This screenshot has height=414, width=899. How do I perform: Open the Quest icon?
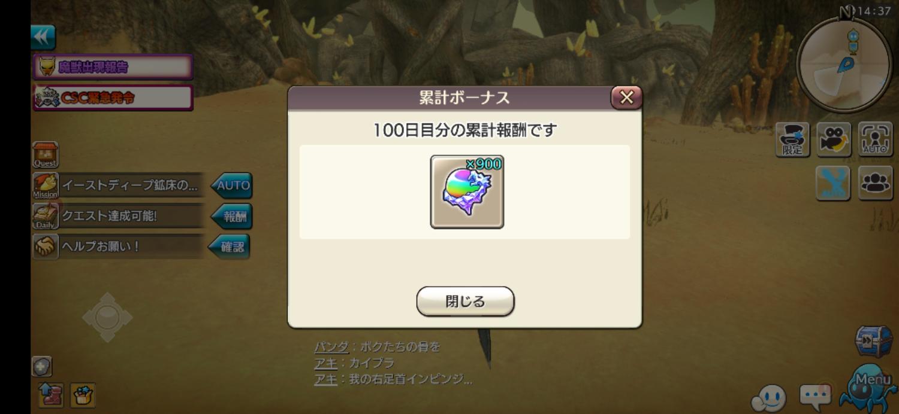pos(46,155)
